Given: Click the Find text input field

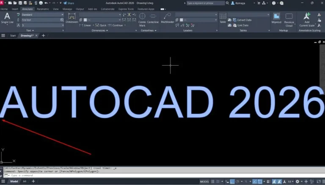Looking at the screenshot, I should [x=41, y=20].
